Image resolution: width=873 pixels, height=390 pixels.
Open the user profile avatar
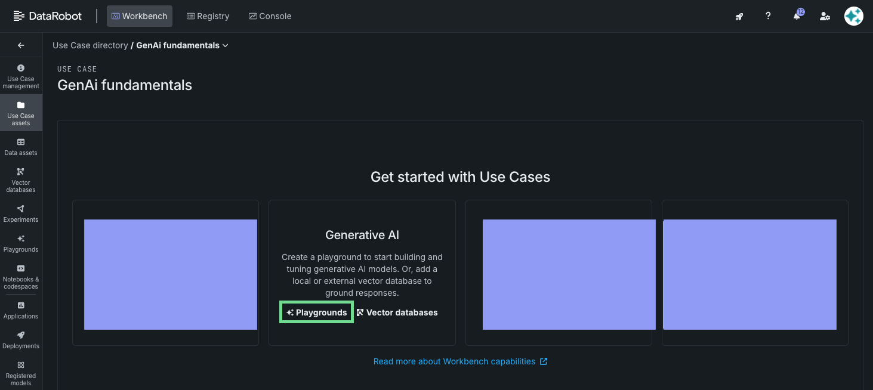click(x=854, y=16)
